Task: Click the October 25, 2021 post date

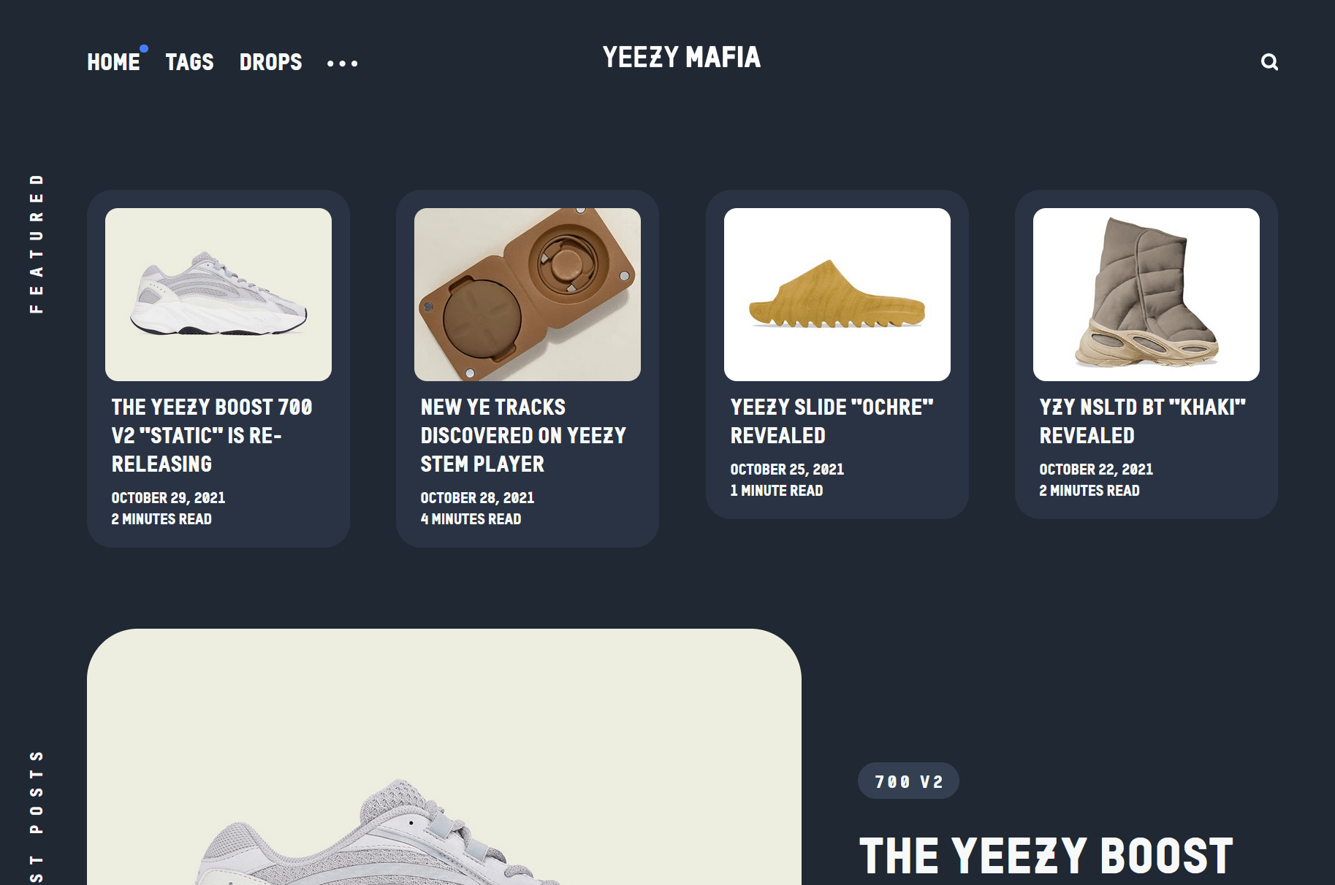Action: [787, 470]
